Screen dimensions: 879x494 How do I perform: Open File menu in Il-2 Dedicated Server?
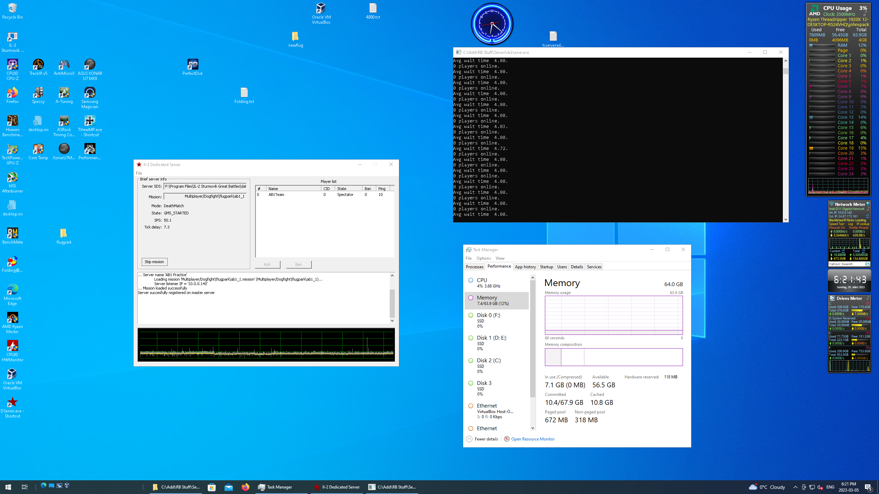pyautogui.click(x=139, y=173)
